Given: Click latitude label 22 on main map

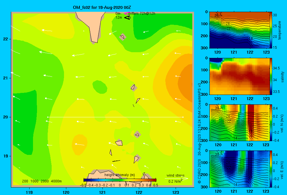Looking at the screenshot, I should point(5,39).
